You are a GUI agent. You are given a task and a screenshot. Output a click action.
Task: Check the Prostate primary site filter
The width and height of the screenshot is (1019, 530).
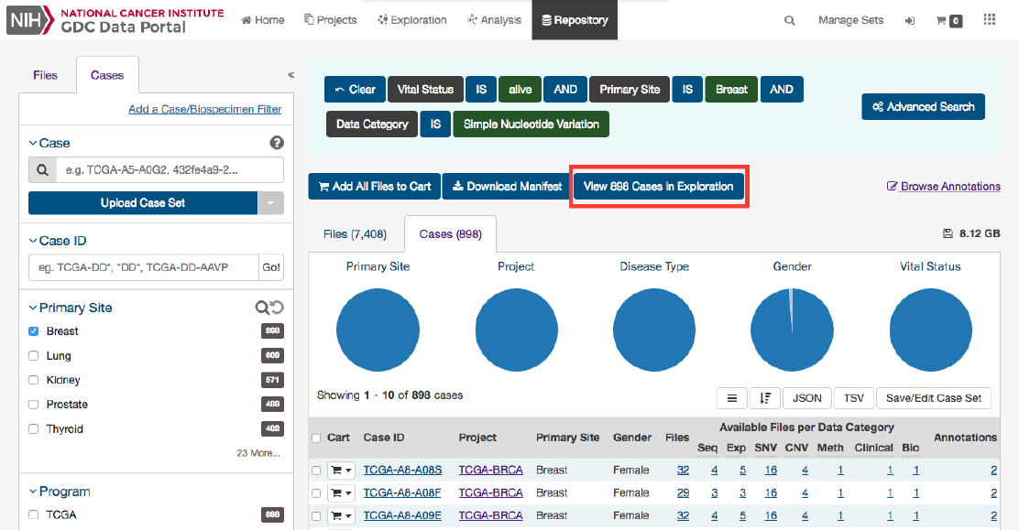point(34,405)
